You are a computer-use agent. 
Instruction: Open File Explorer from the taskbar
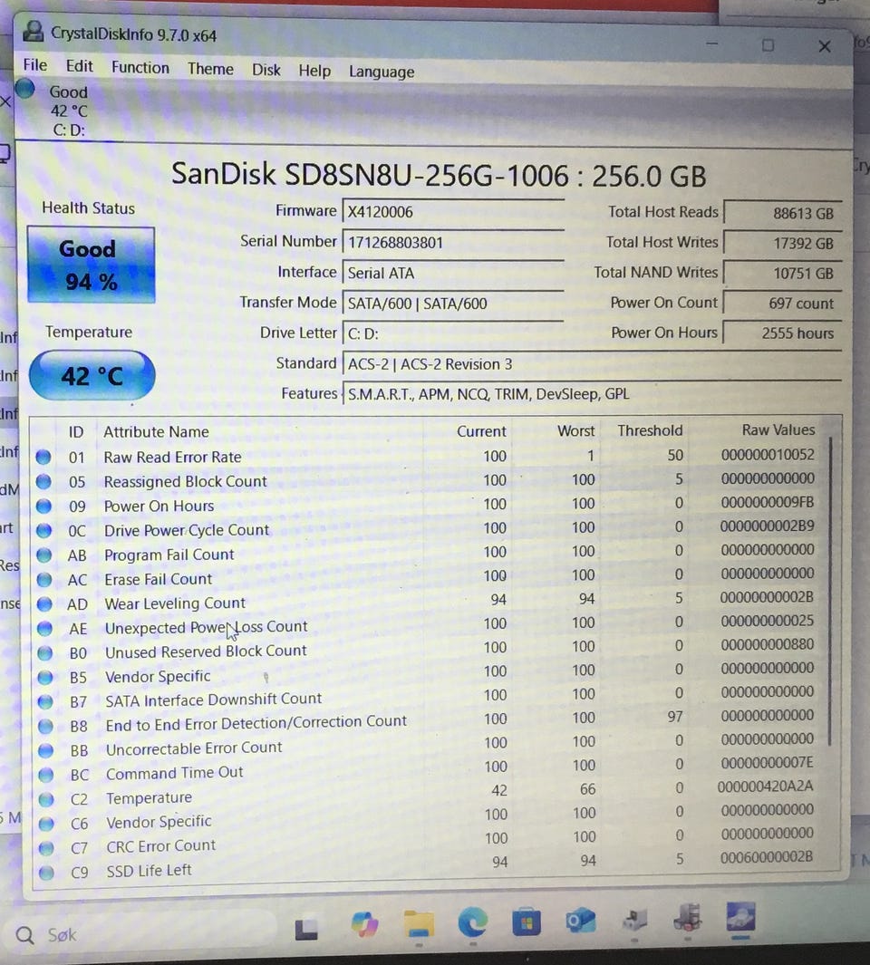pos(420,923)
